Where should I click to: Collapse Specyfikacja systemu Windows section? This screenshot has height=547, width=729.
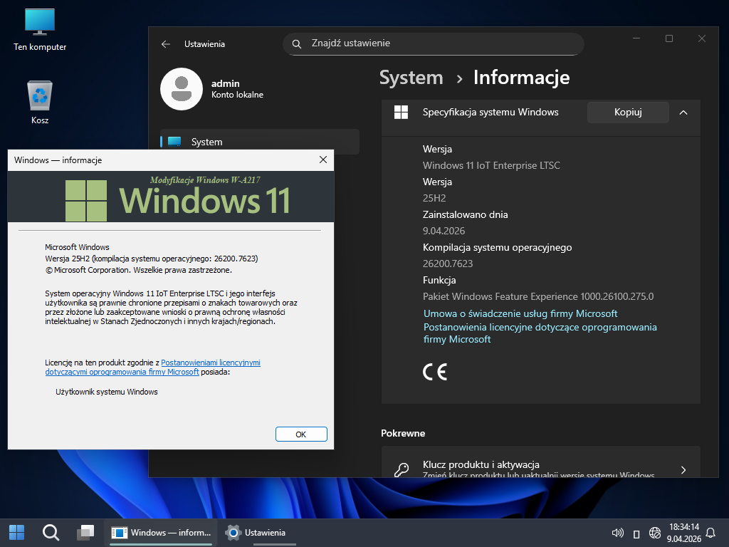pyautogui.click(x=683, y=113)
